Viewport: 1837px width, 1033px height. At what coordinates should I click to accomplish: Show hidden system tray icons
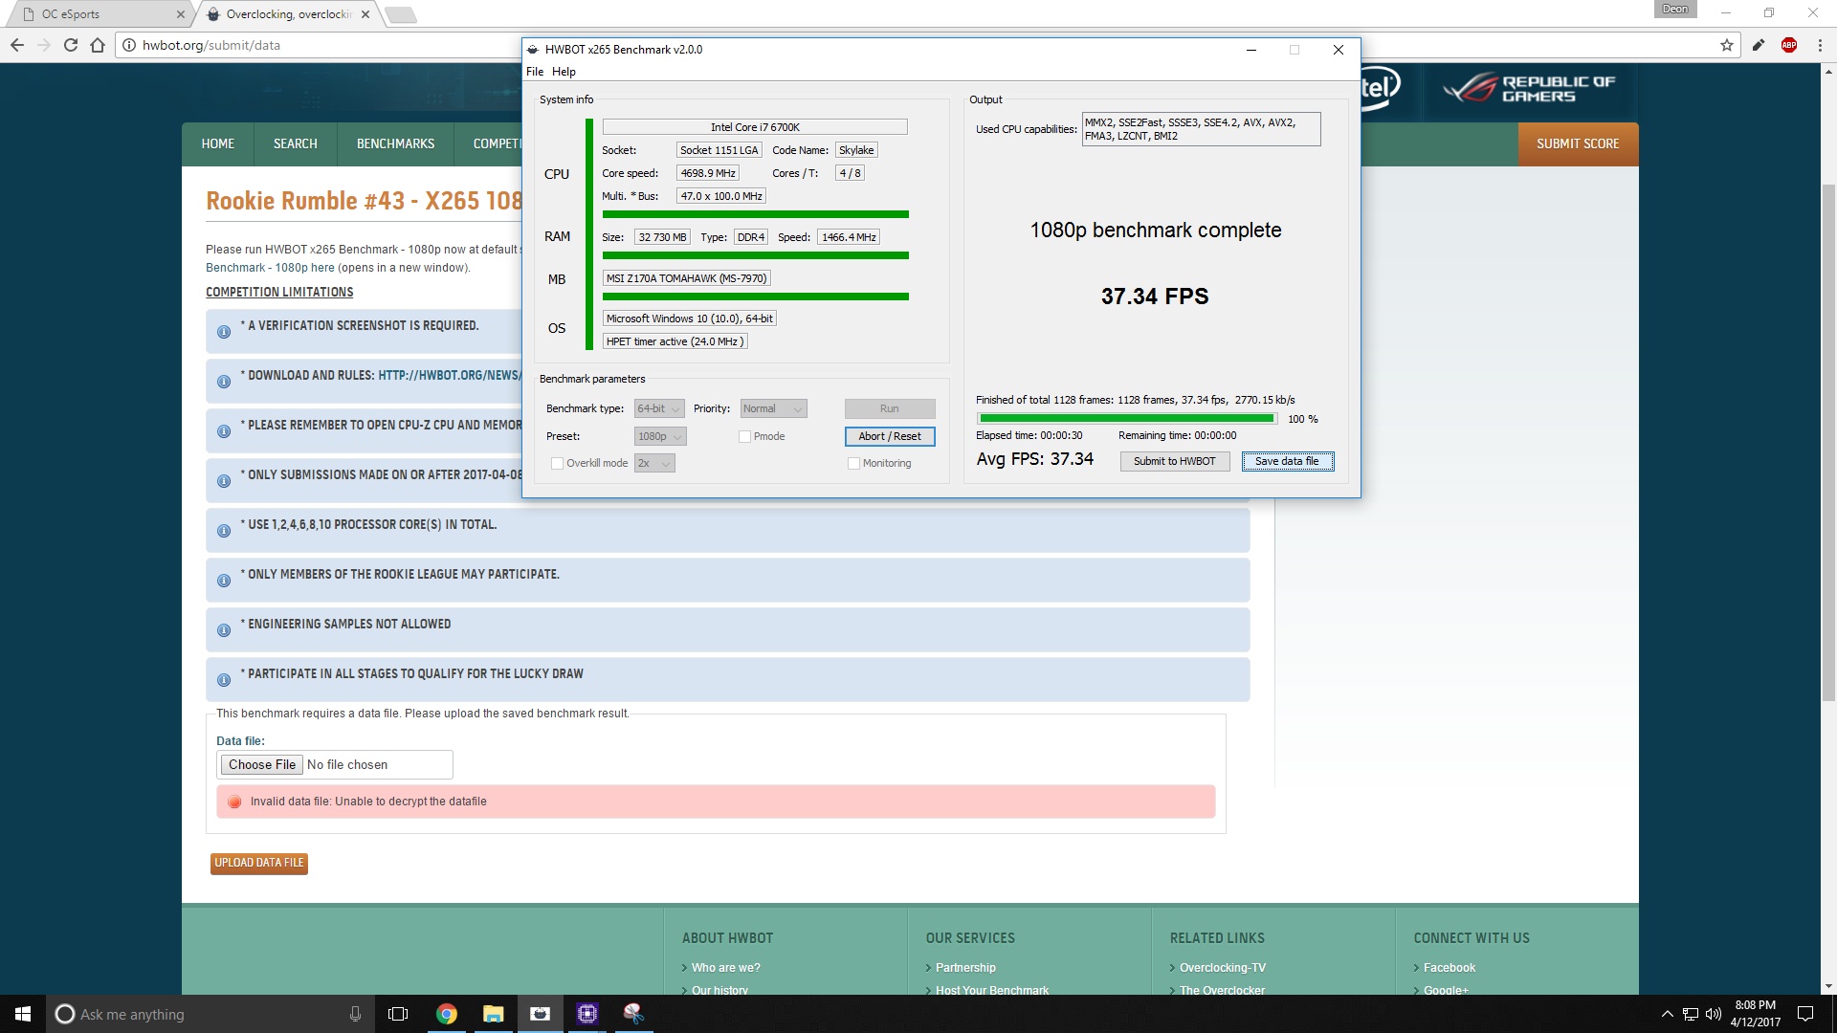(x=1667, y=1014)
